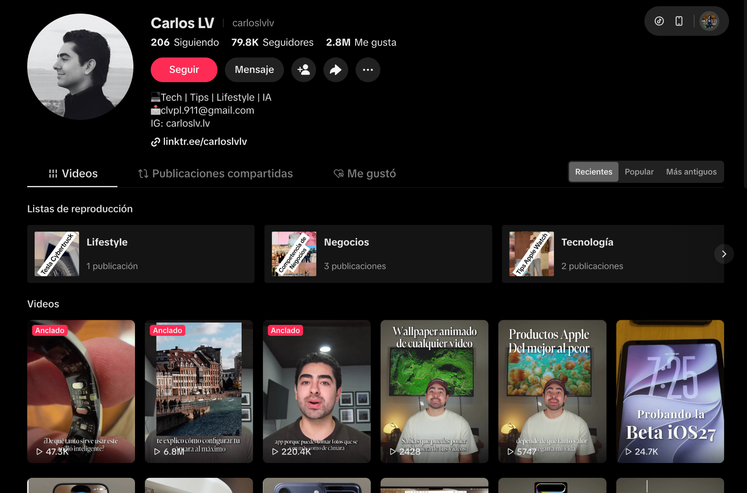Screen dimensions: 747x493
Task: Open the TikTok coins icon in top bar
Action: click(659, 21)
